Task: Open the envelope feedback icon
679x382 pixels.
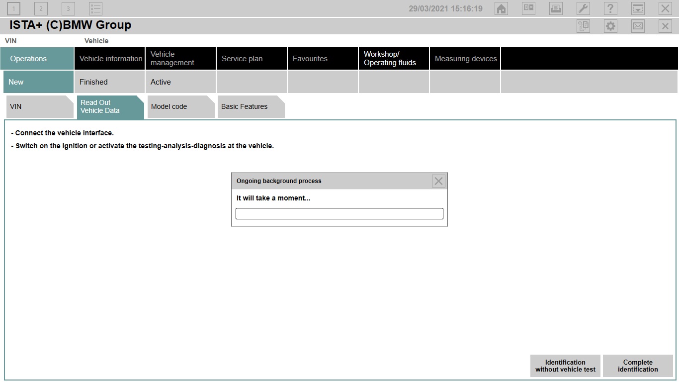Action: (638, 26)
